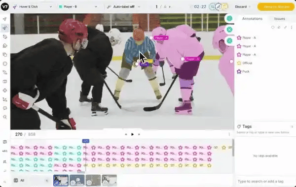Select the Ellipse tool

tap(5, 63)
